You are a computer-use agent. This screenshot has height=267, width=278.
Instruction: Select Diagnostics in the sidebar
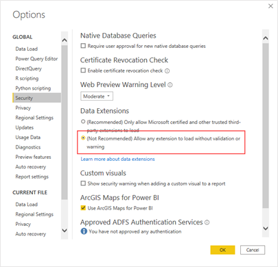pyautogui.click(x=28, y=147)
